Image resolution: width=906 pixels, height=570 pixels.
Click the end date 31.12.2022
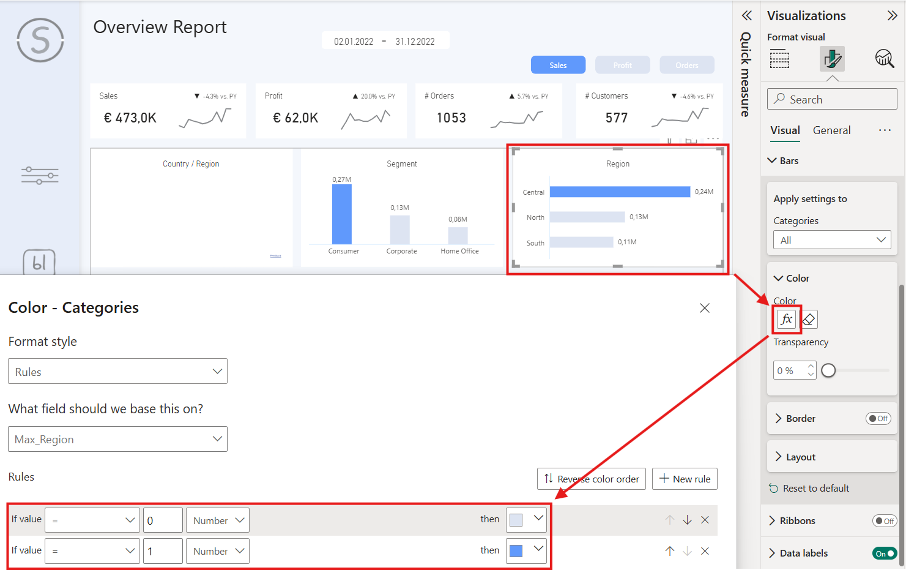[415, 42]
